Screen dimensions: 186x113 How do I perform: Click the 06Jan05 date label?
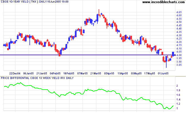(28, 74)
